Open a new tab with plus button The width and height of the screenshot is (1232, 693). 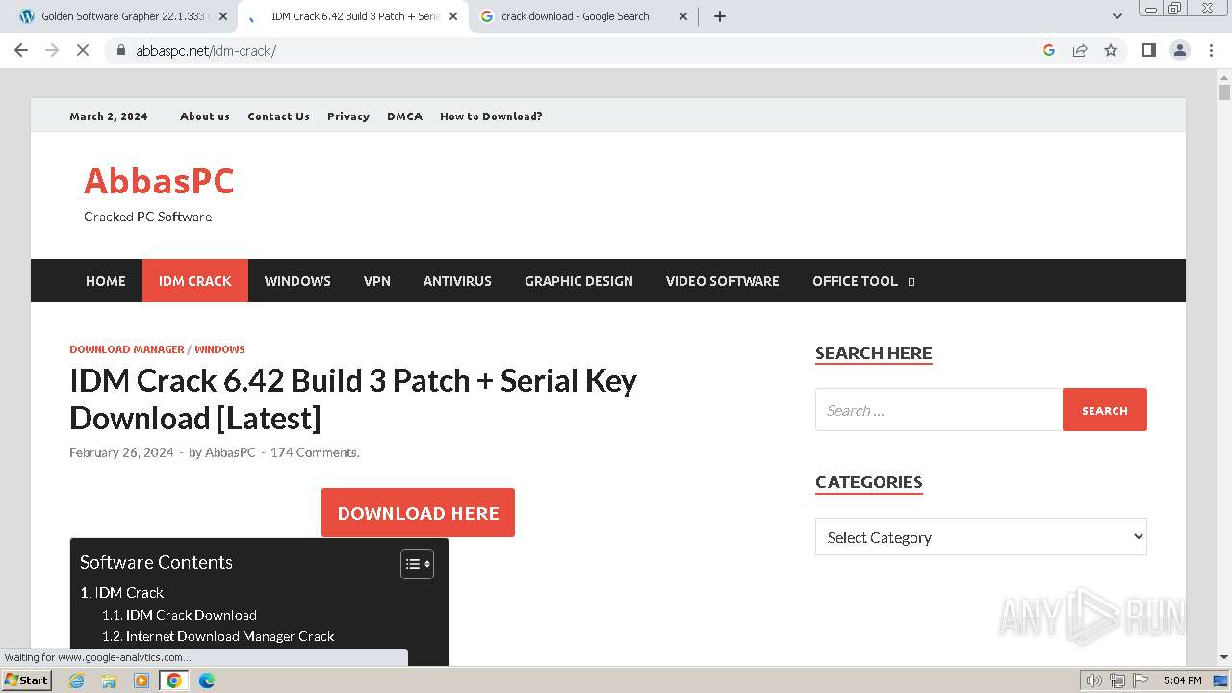(720, 16)
